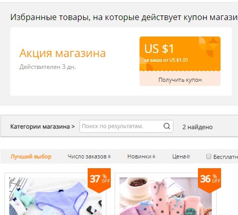Click the orange US $1 coupon
This screenshot has width=238, height=215.
pyautogui.click(x=180, y=54)
